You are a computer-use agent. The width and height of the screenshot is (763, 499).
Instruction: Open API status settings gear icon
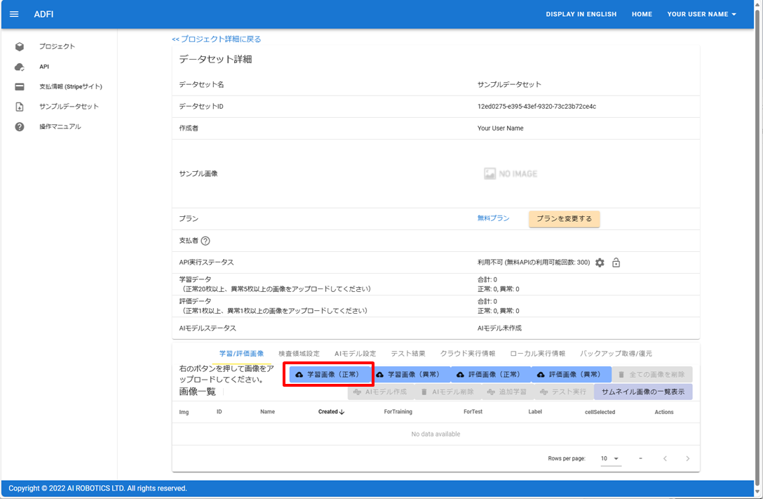click(x=600, y=262)
